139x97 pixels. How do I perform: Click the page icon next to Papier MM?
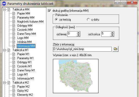(14, 13)
